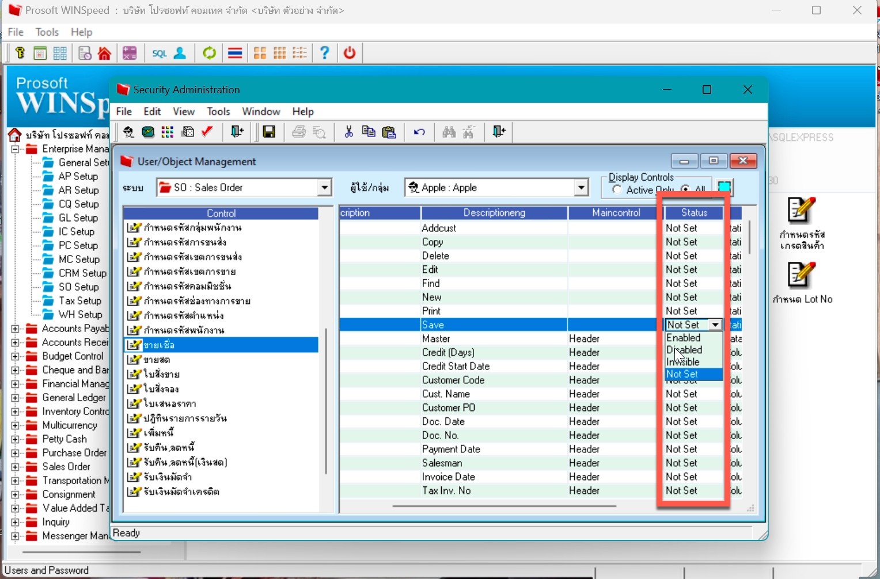
Task: Click the scissors cut icon
Action: click(x=348, y=132)
